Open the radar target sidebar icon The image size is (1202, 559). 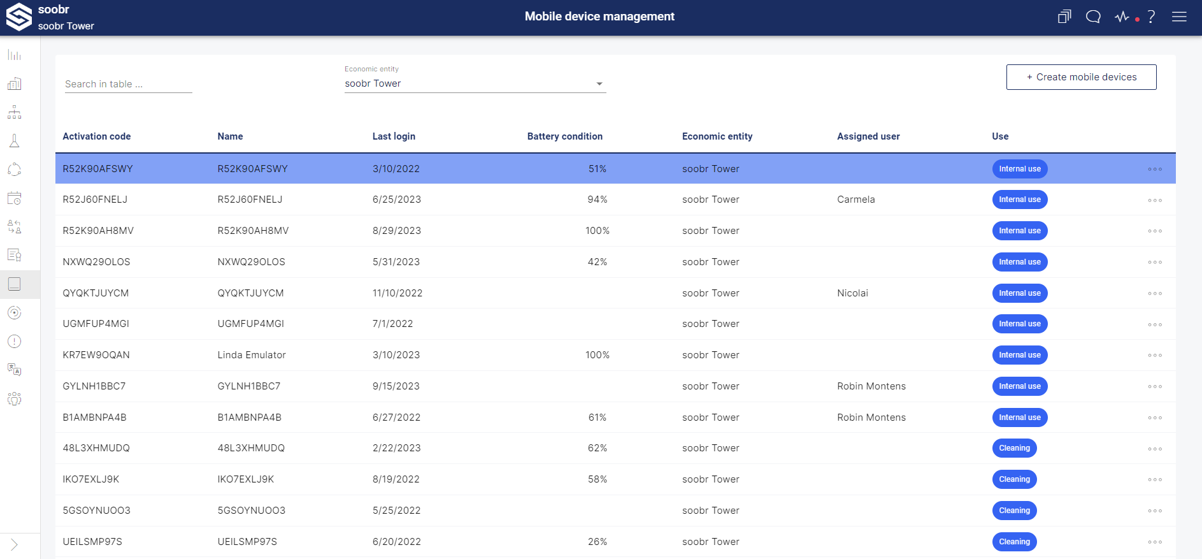(x=14, y=312)
